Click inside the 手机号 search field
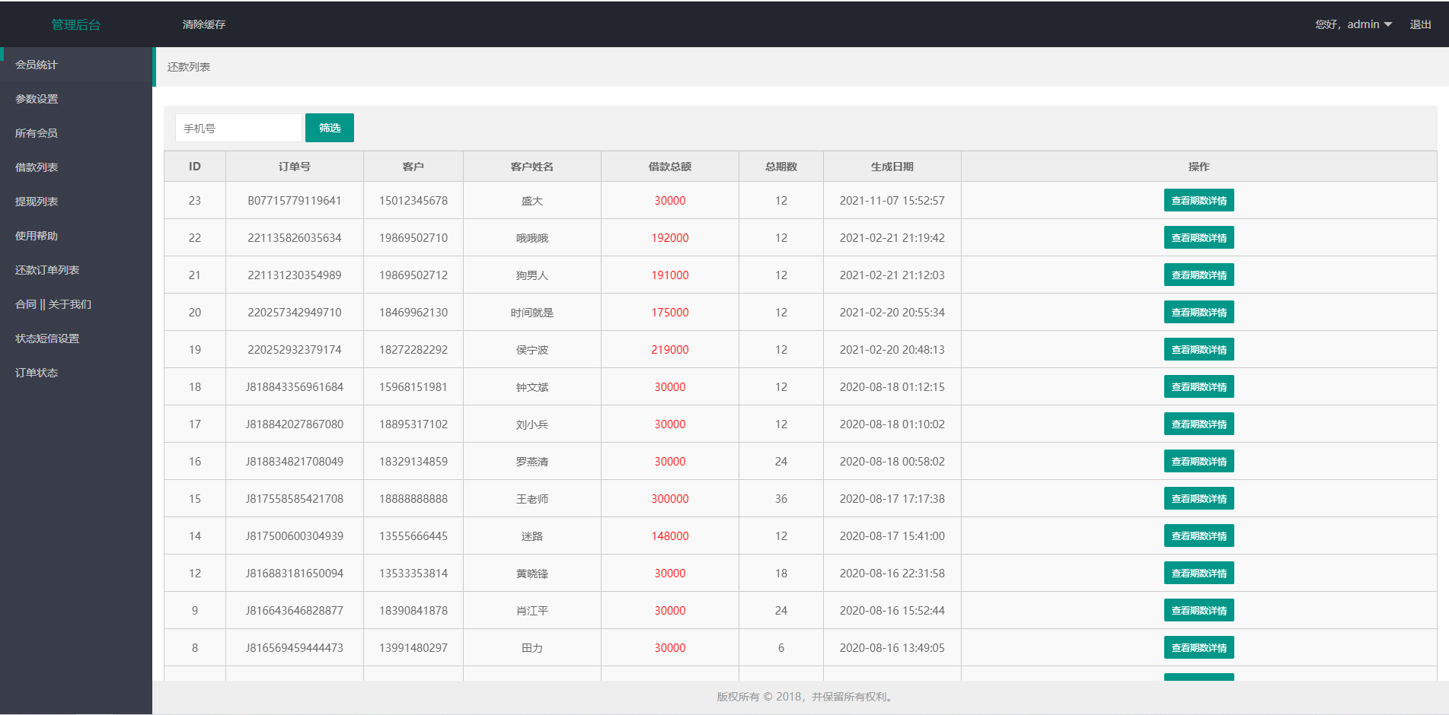 [x=238, y=127]
